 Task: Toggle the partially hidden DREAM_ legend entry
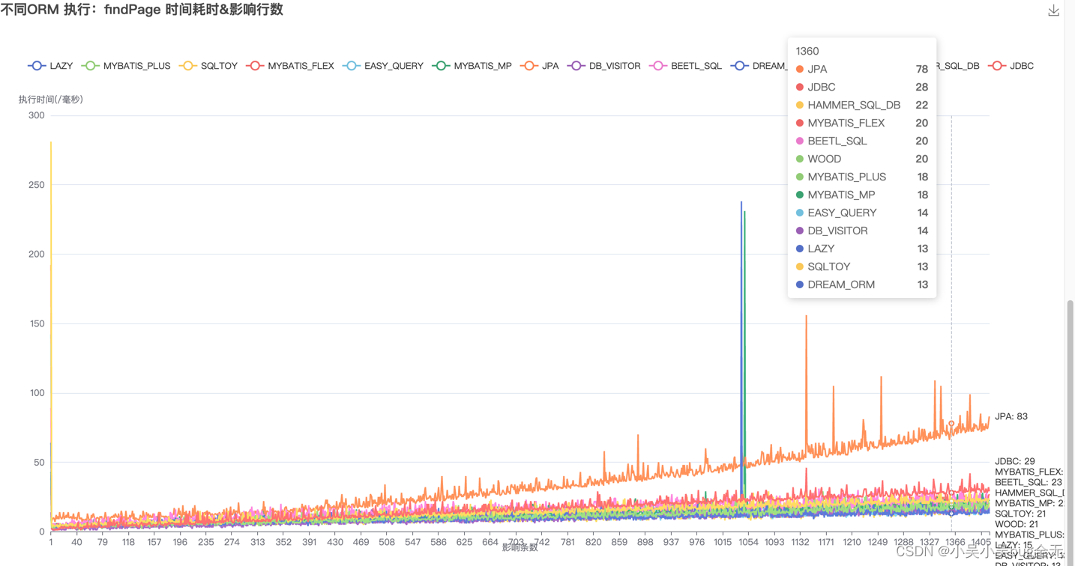tap(759, 66)
